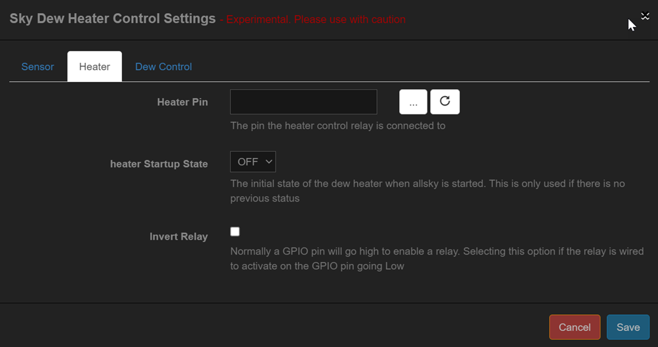Image resolution: width=658 pixels, height=347 pixels.
Task: Select the Heater tab
Action: point(94,67)
